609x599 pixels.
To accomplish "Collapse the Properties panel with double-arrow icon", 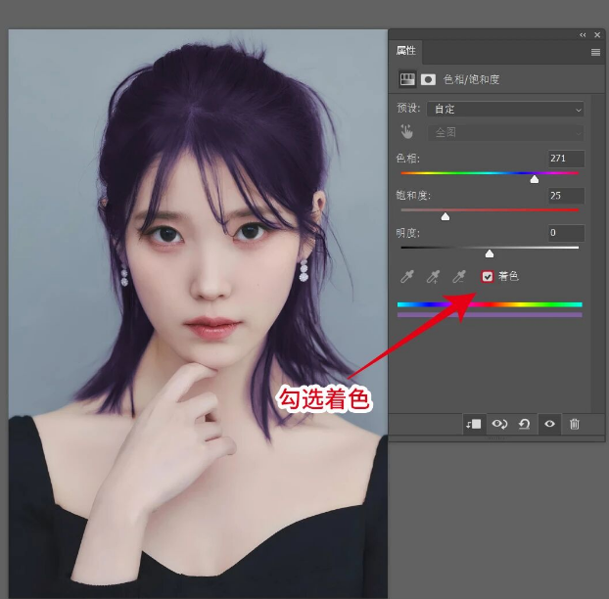I will point(583,35).
